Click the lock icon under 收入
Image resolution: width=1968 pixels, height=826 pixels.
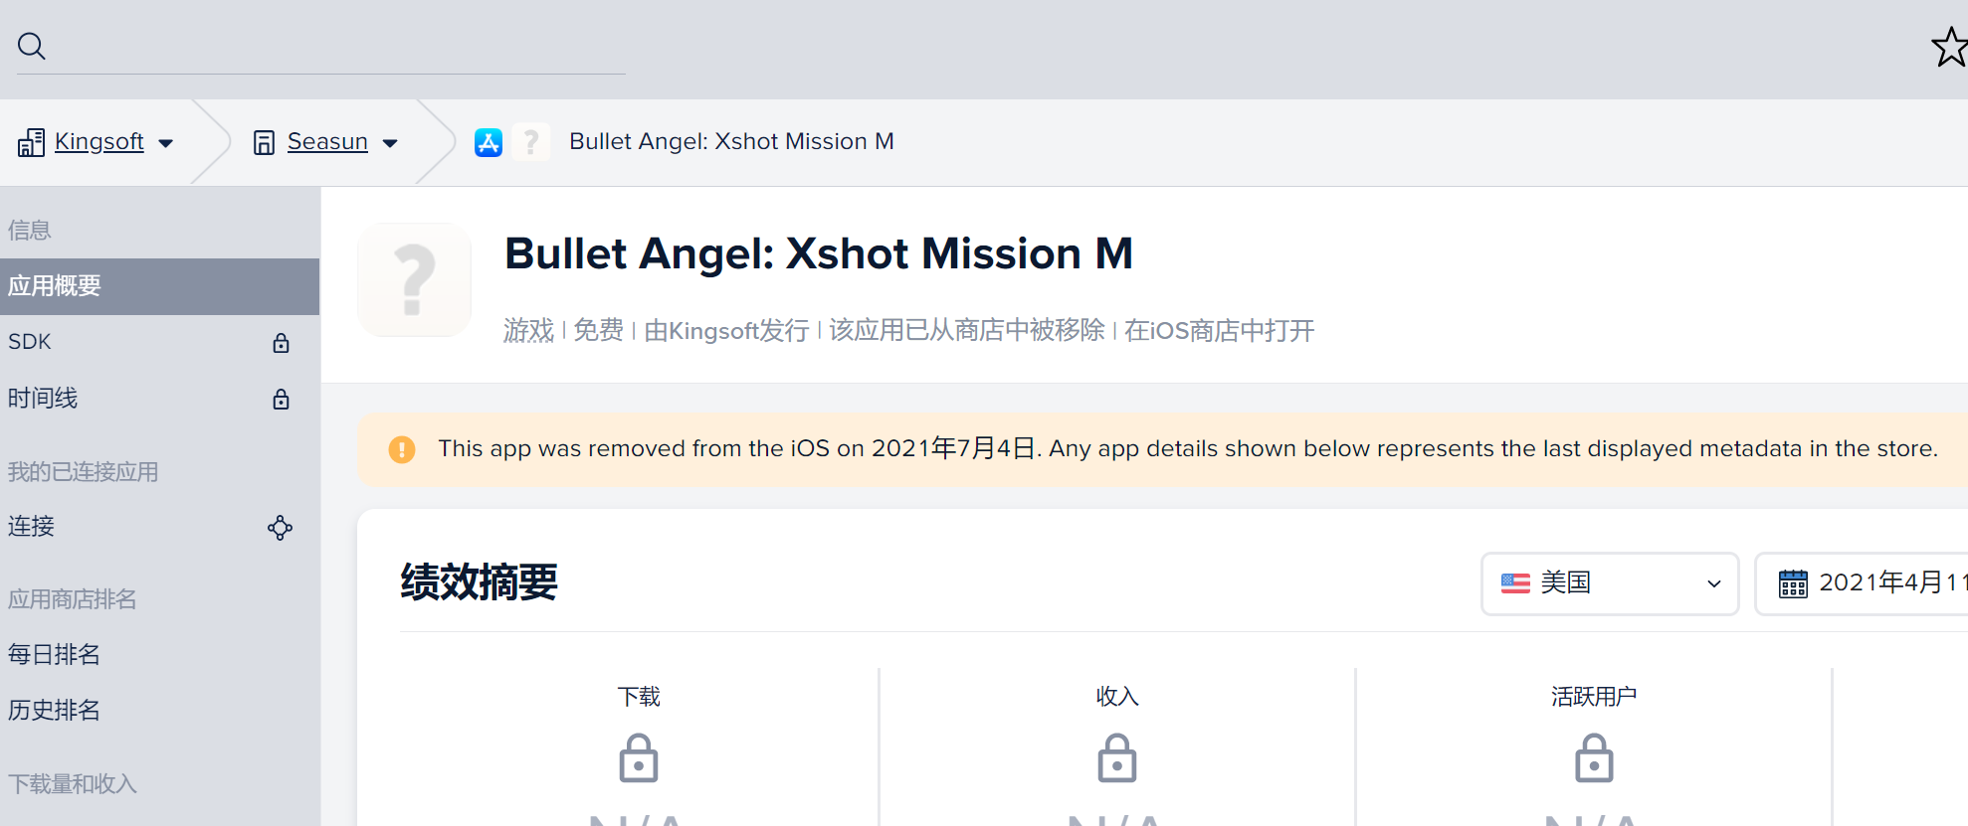pyautogui.click(x=1116, y=758)
